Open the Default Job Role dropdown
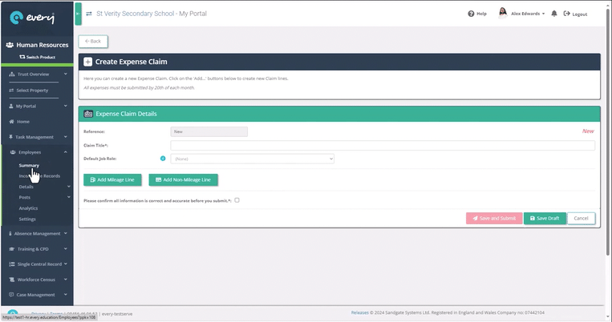 pos(252,159)
